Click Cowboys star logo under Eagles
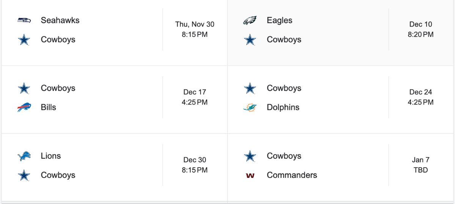Viewport: 455px width, 204px height. tap(250, 39)
